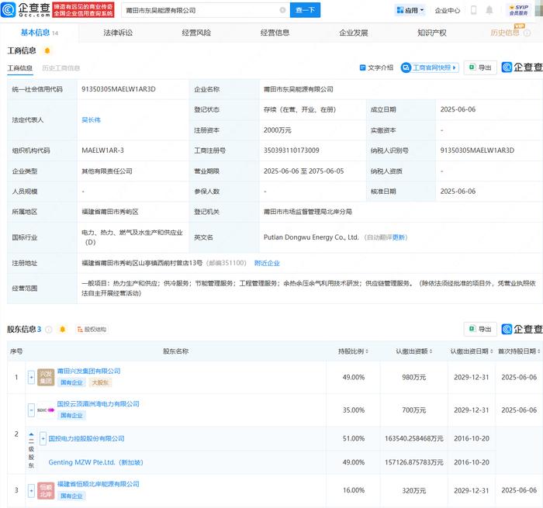
Task: Focus the company name search field
Action: (202, 10)
